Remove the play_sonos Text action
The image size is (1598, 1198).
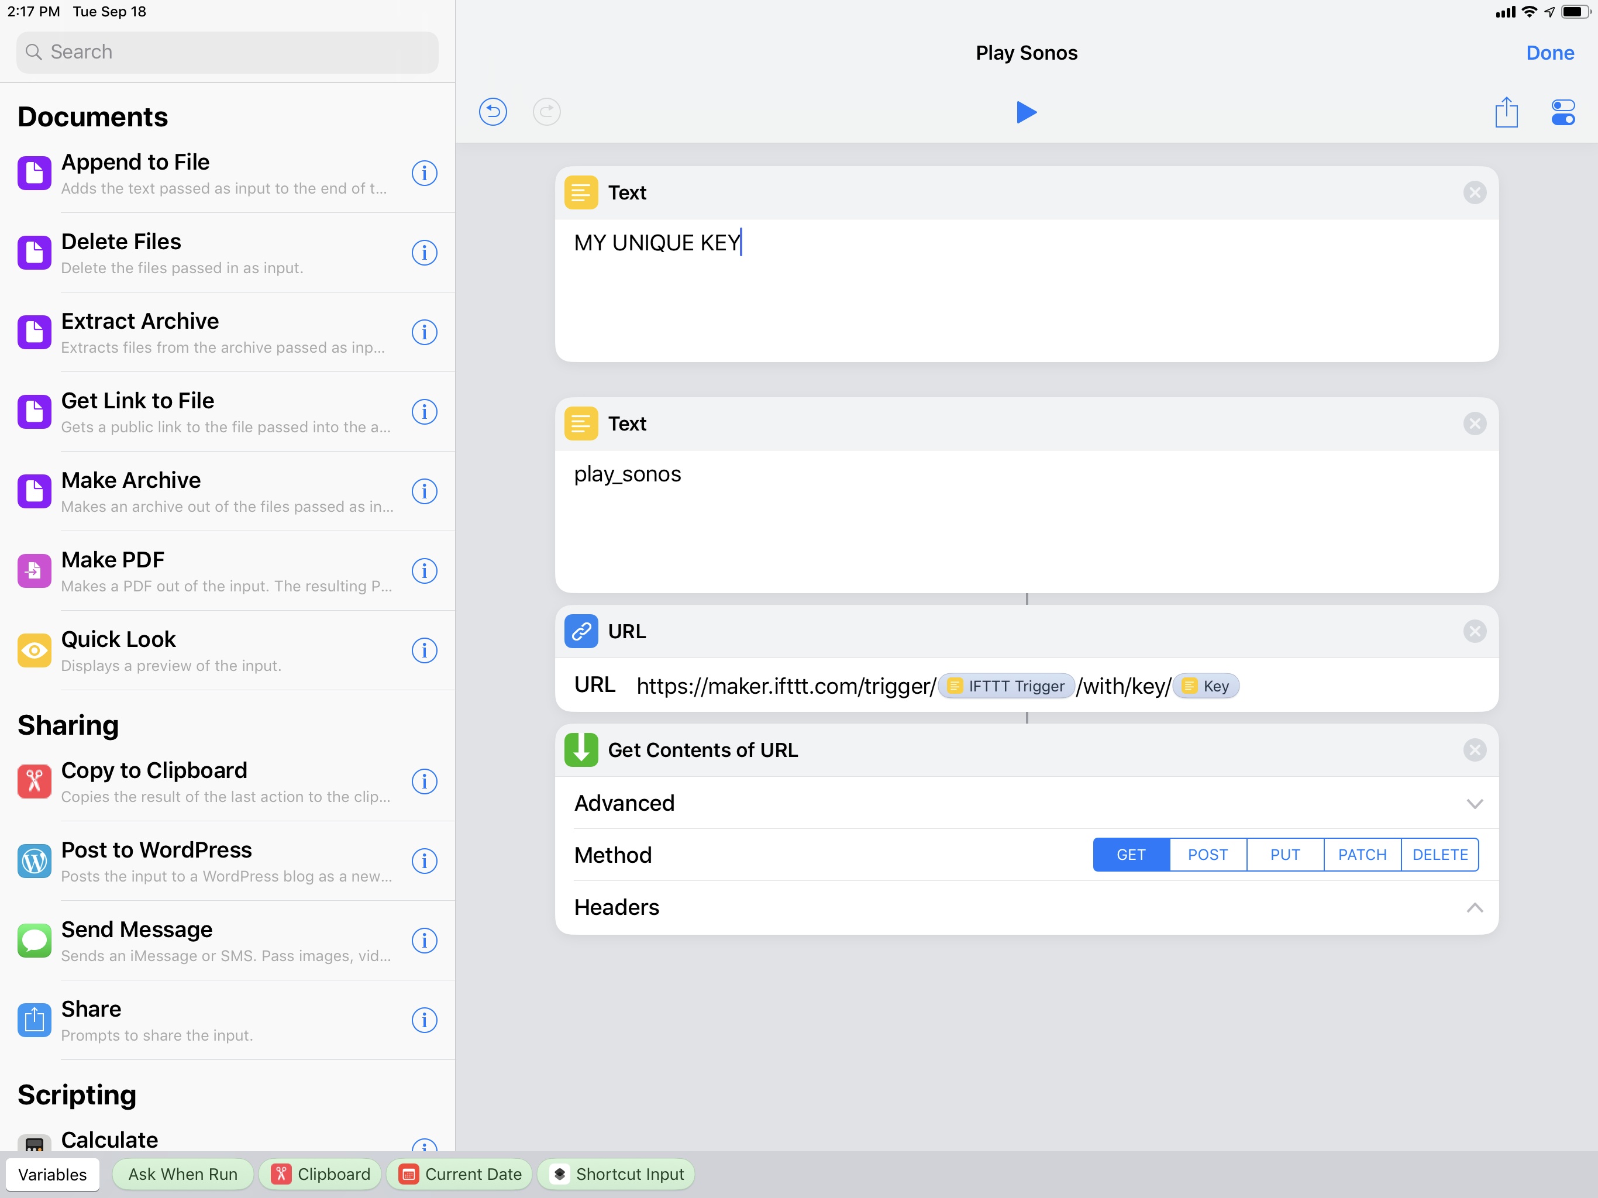tap(1475, 424)
